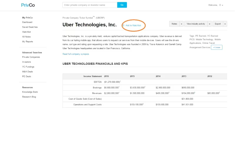Click the UBER TECHNOLOGIES FINANCIALS AND KPIS heading
Viewport: 235px width, 147px height.
95,64
